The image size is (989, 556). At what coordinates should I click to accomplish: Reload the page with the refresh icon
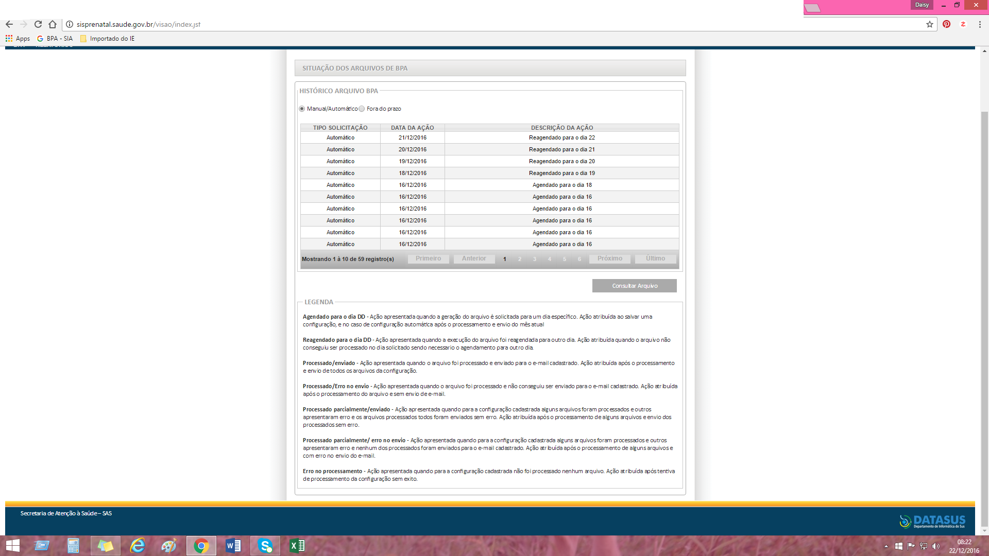[38, 24]
